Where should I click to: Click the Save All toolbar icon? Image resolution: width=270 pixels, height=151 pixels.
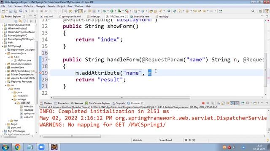15,11
